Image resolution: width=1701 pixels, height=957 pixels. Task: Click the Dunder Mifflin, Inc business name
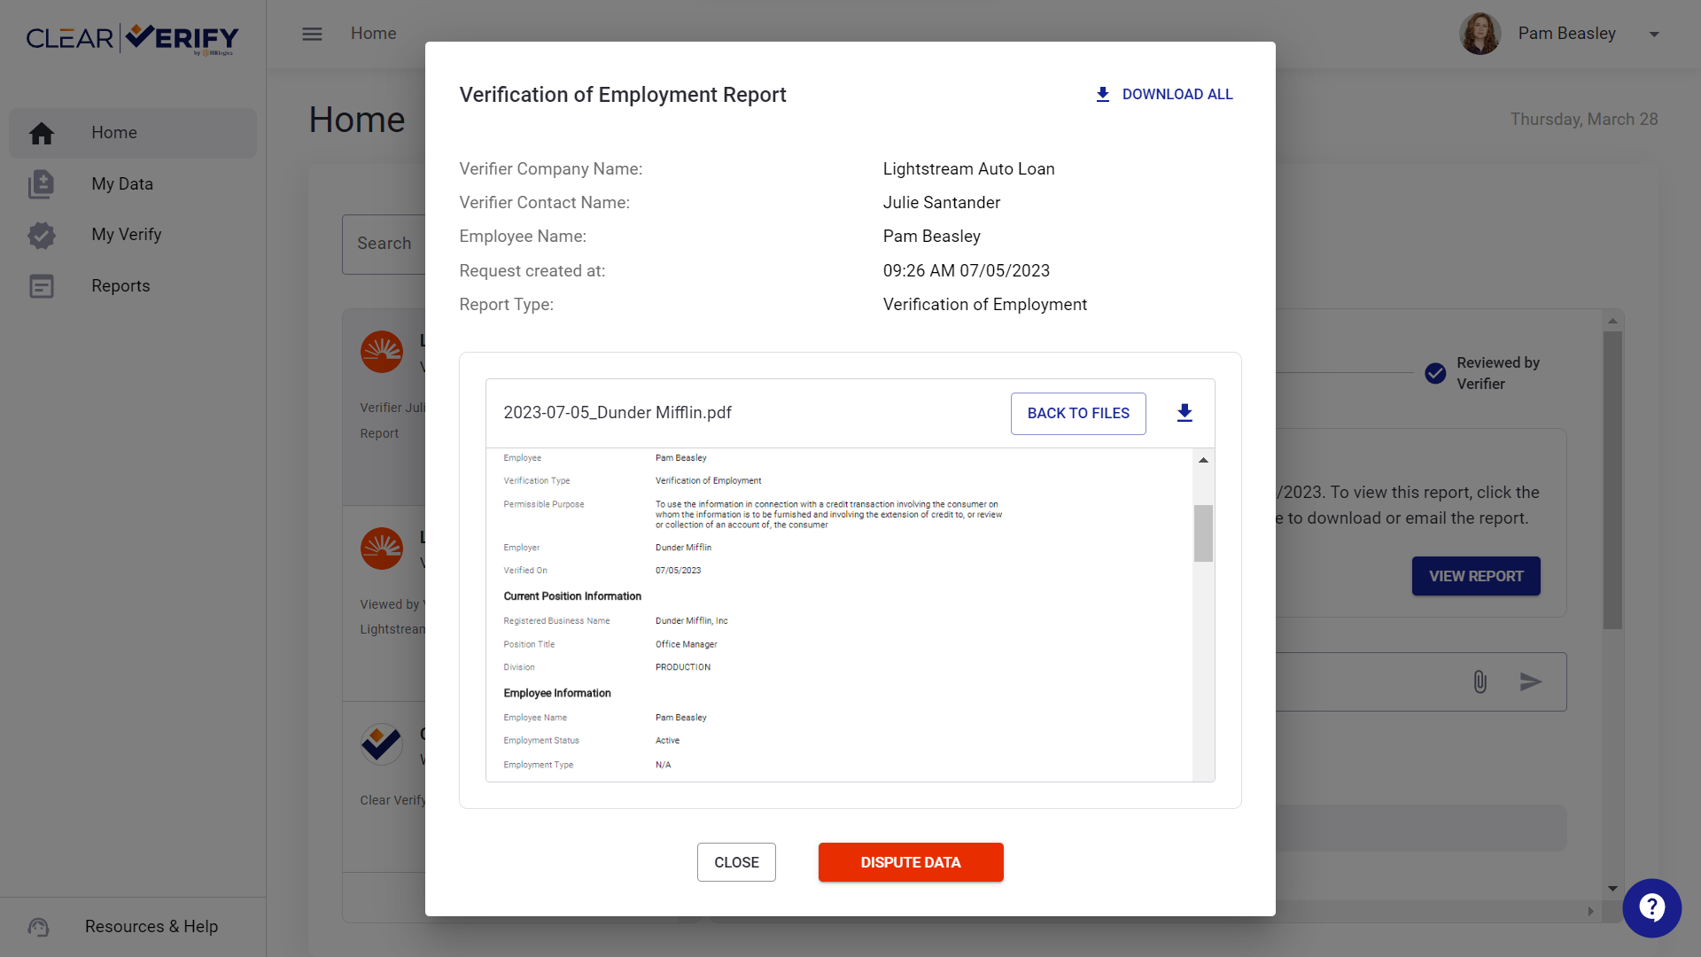691,621
